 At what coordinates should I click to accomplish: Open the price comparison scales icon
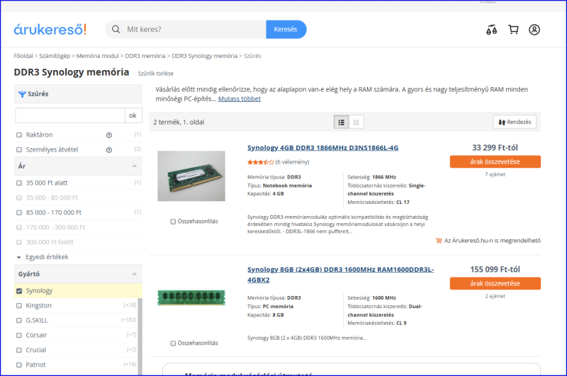[x=491, y=30]
